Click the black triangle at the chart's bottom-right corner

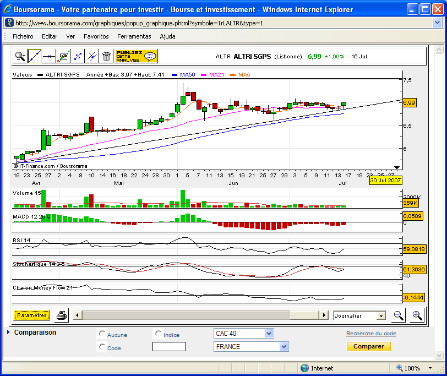(x=396, y=167)
